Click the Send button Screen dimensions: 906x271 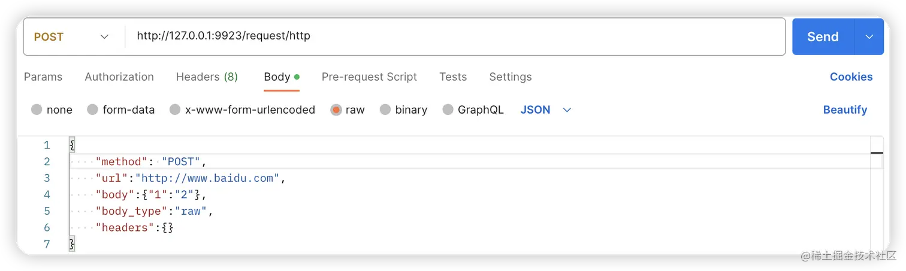click(x=823, y=36)
